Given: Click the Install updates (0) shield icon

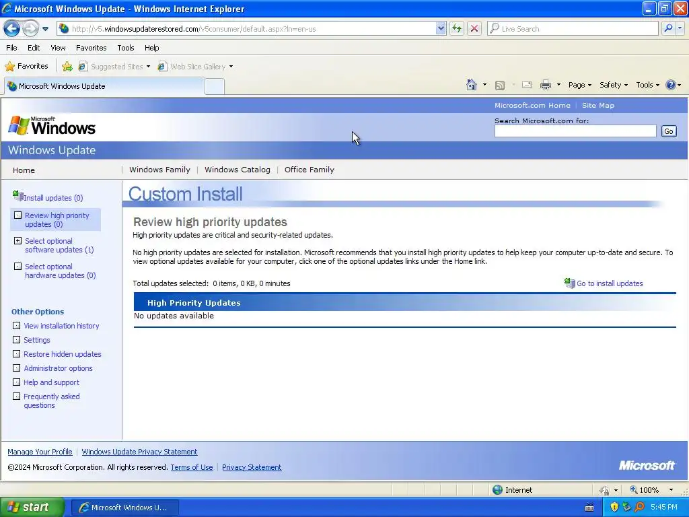Looking at the screenshot, I should pos(18,196).
